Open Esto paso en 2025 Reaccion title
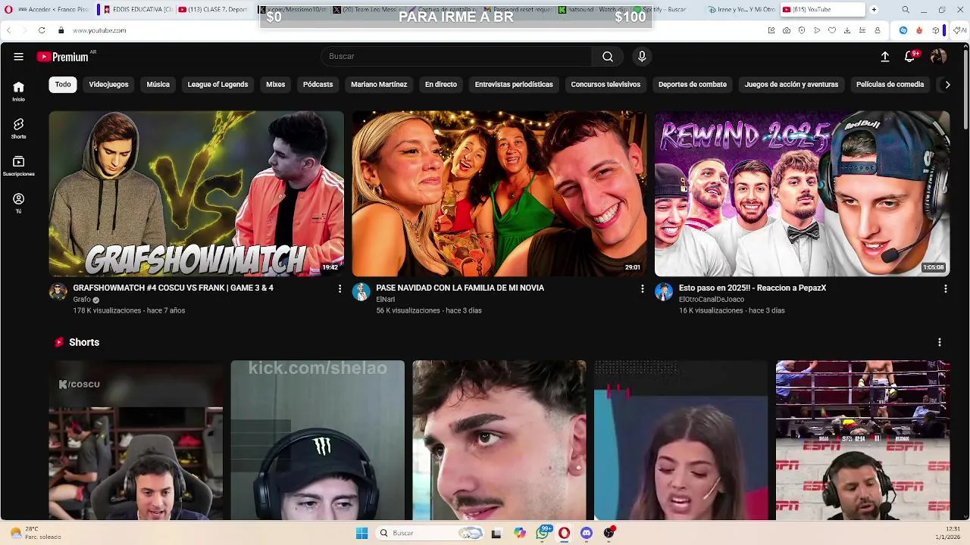Image resolution: width=970 pixels, height=545 pixels. coord(753,288)
